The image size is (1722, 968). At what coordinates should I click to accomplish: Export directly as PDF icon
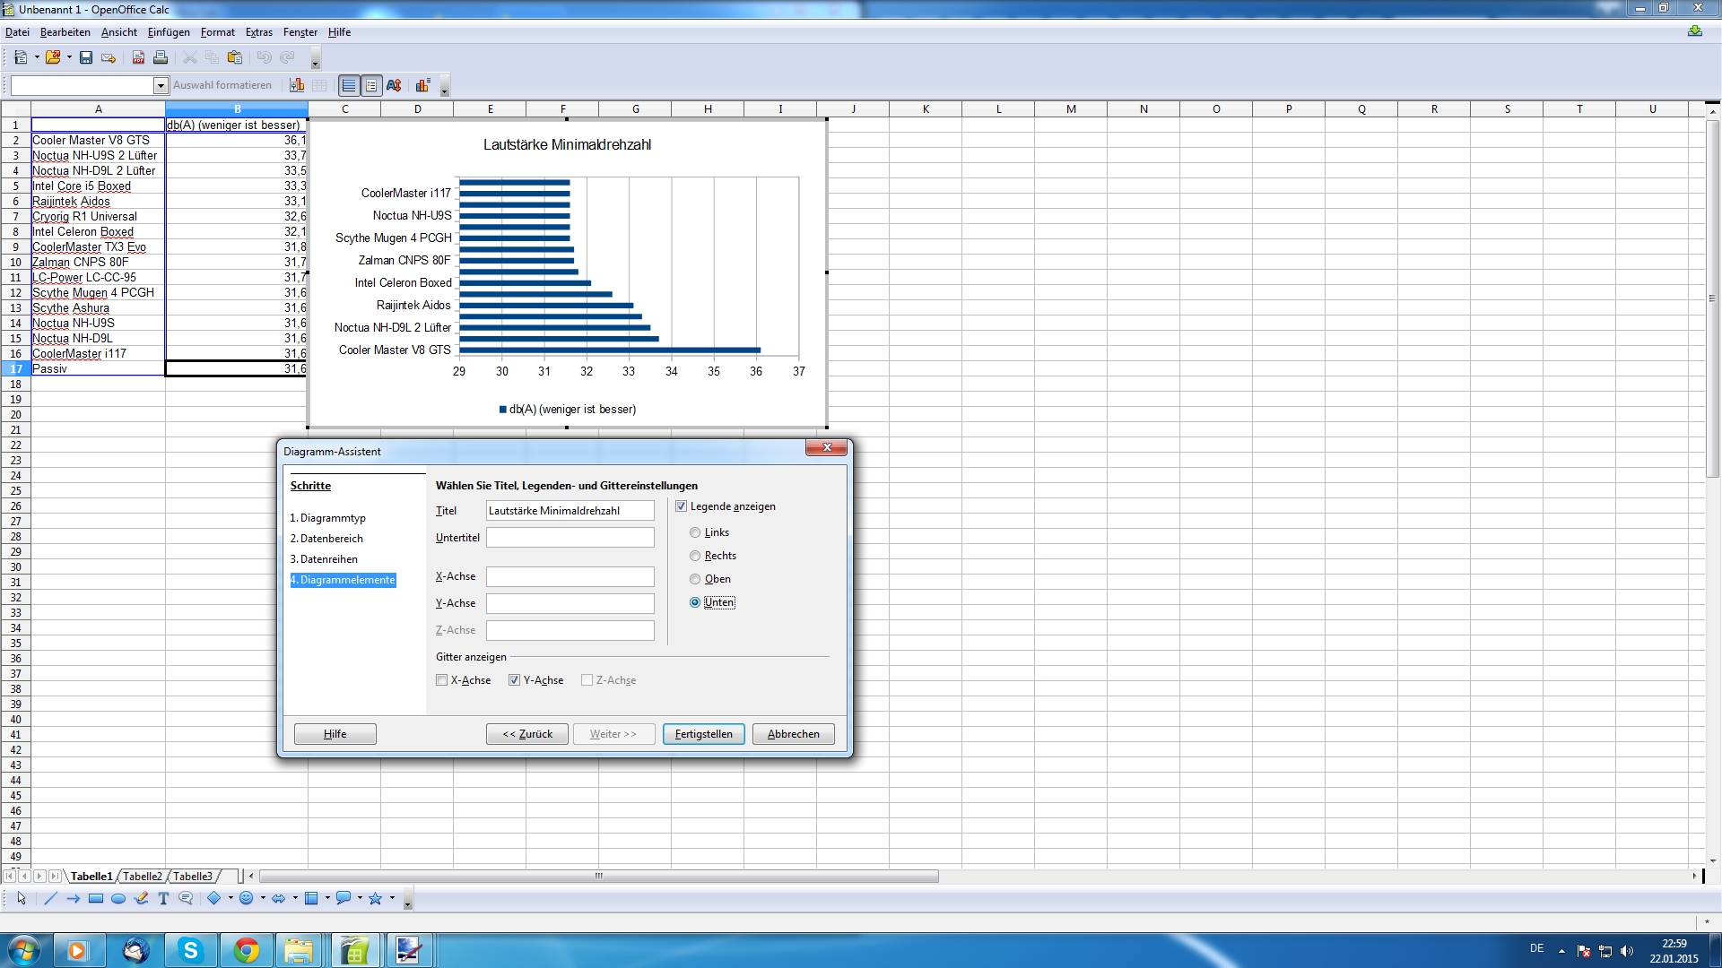tap(138, 57)
